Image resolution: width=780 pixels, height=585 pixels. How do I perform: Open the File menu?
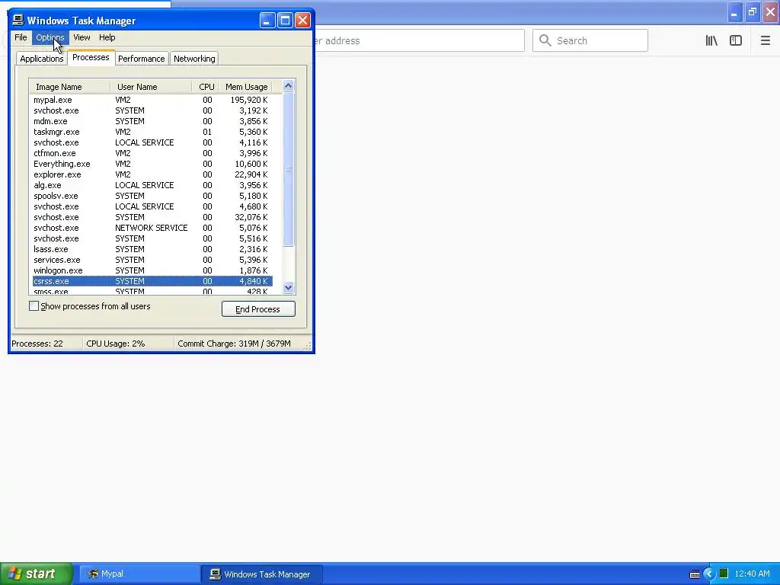pos(21,37)
